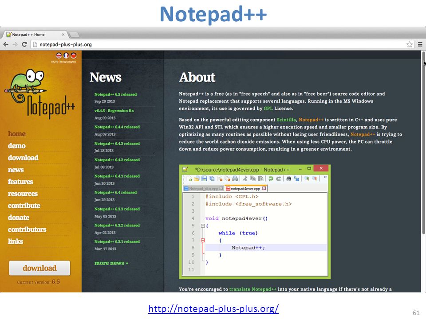
Task: Click the Find and Replace icon
Action: pos(296,179)
